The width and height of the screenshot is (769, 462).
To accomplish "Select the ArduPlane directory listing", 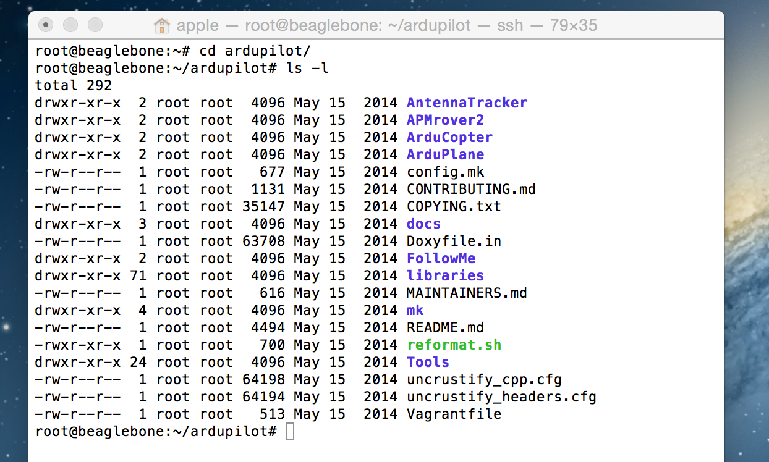I will [x=445, y=154].
